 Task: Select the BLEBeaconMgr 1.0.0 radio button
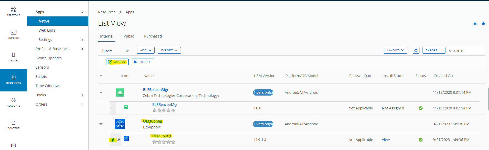pyautogui.click(x=113, y=108)
